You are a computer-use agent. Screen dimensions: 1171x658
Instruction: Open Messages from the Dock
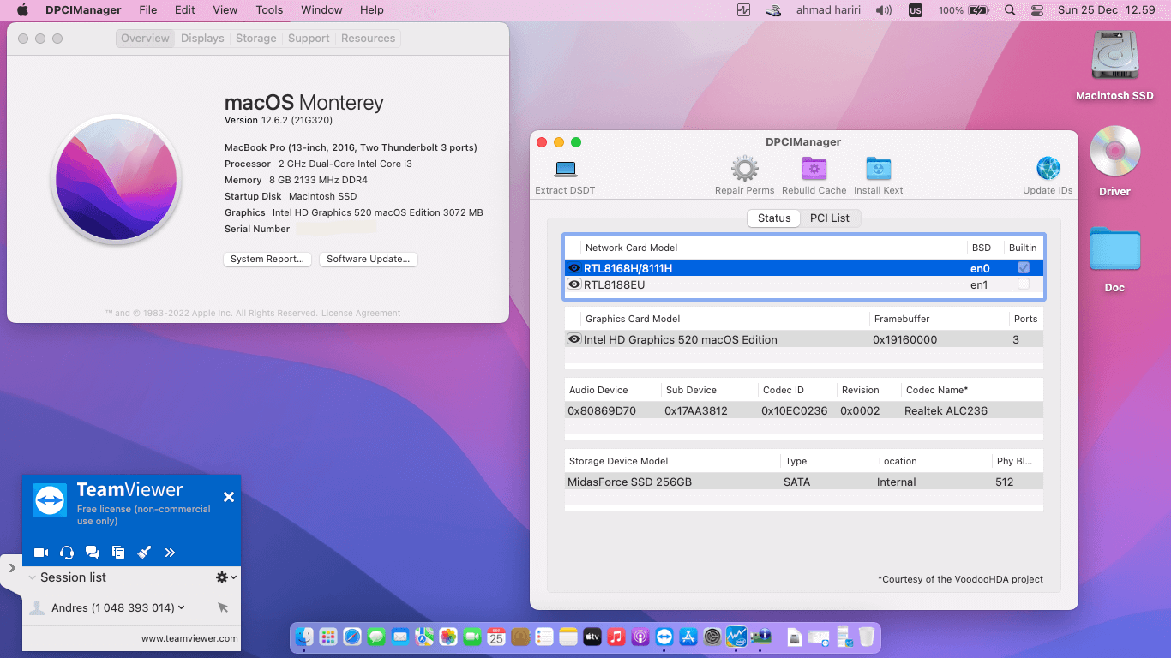376,637
